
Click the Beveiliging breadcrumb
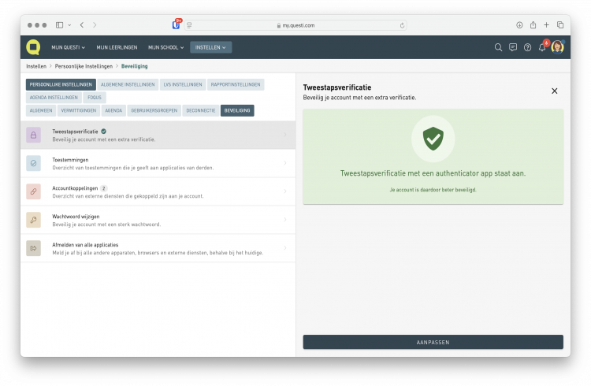(x=135, y=66)
